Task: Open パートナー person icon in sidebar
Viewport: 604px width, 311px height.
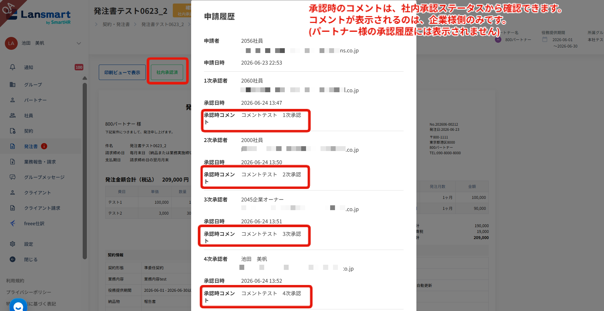Action: [13, 100]
